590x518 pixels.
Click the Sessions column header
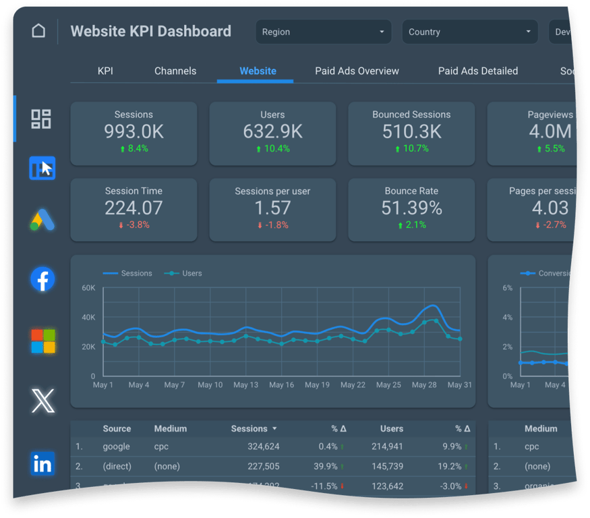pyautogui.click(x=249, y=429)
